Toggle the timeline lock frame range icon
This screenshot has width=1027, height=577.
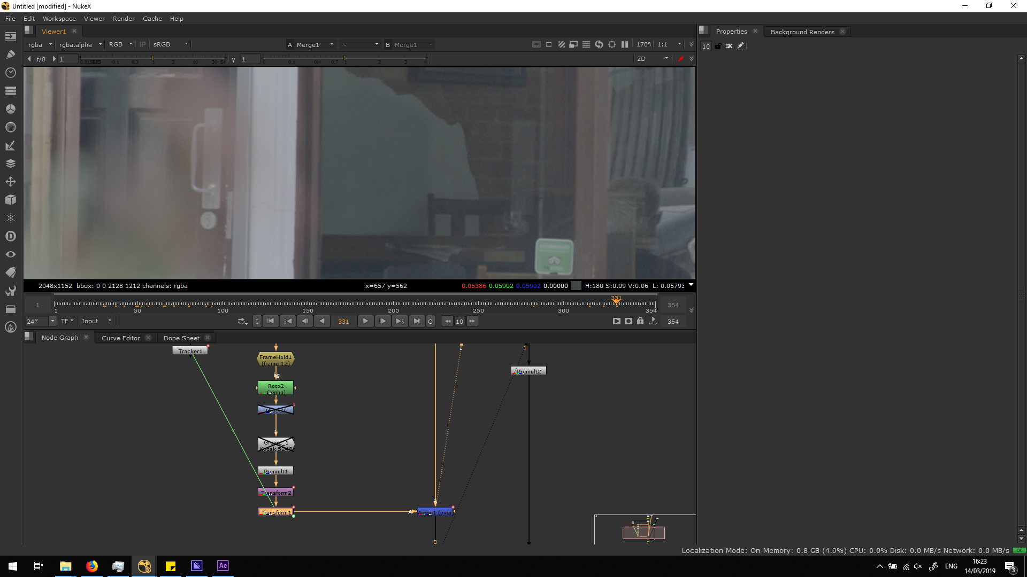640,321
